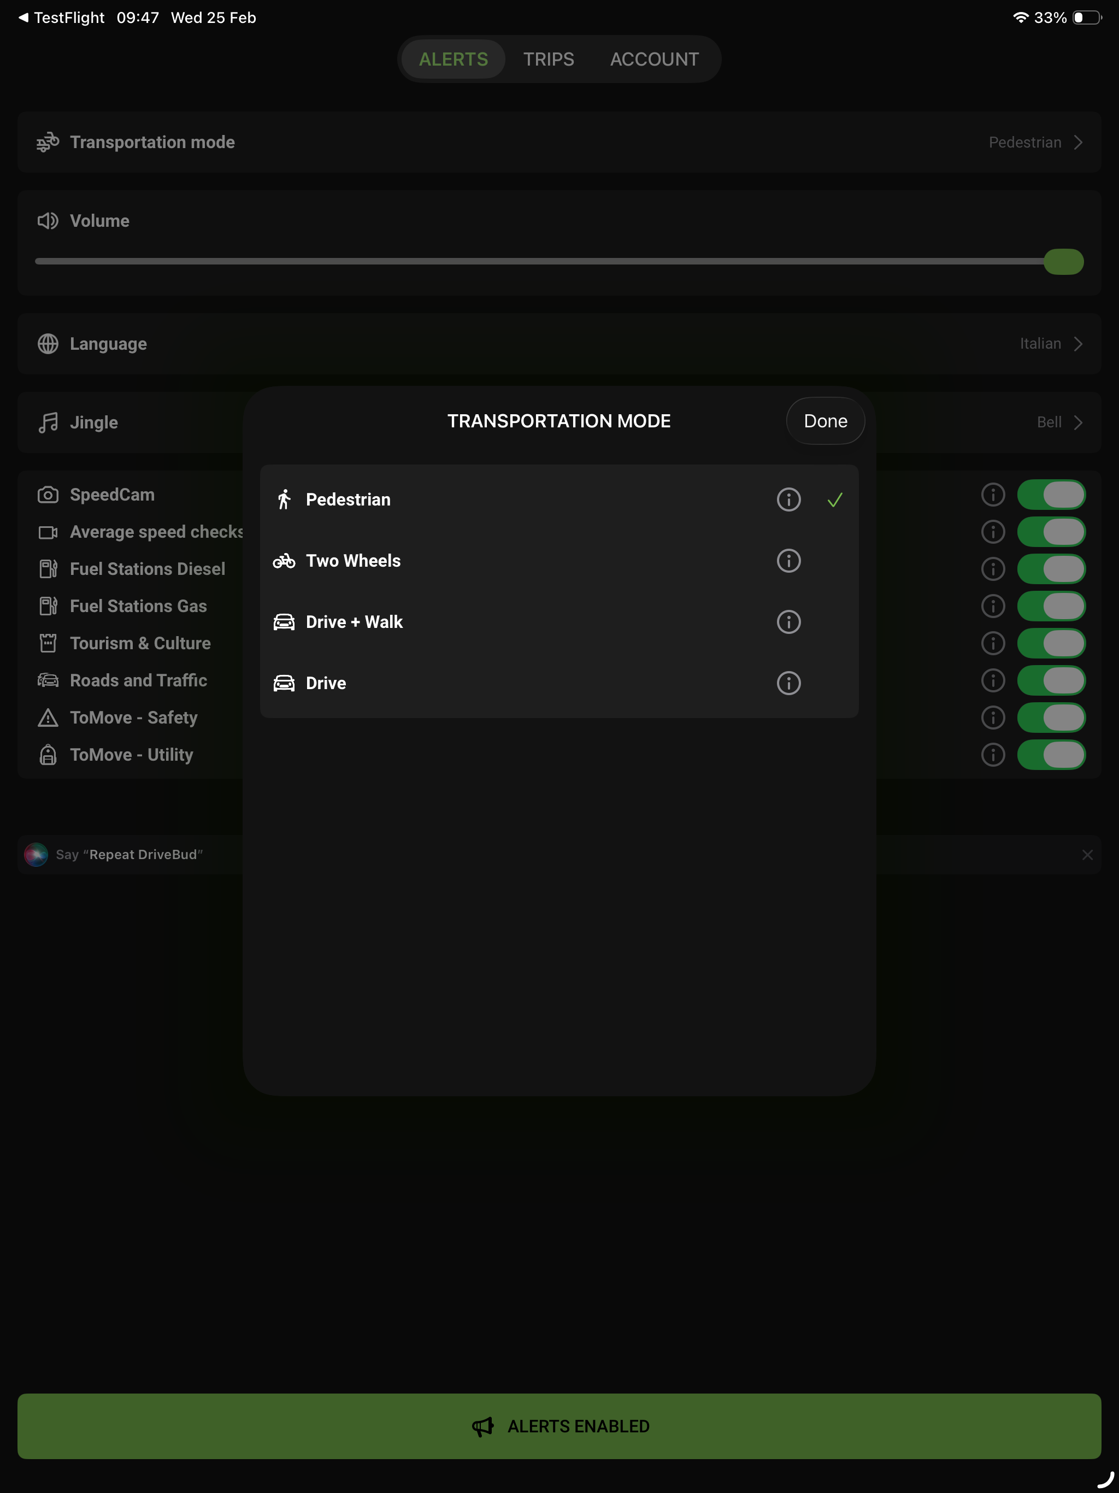1119x1493 pixels.
Task: Select the Drive option
Action: coord(559,683)
